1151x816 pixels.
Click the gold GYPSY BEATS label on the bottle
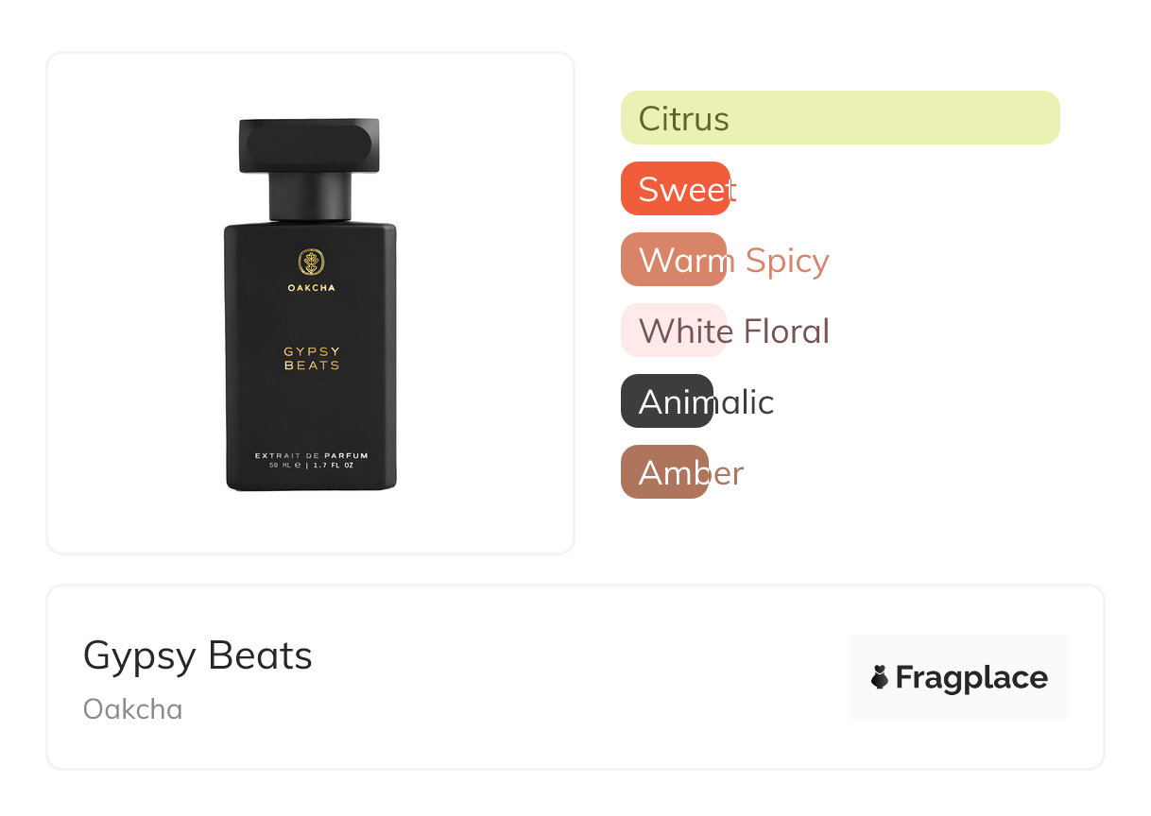click(311, 358)
